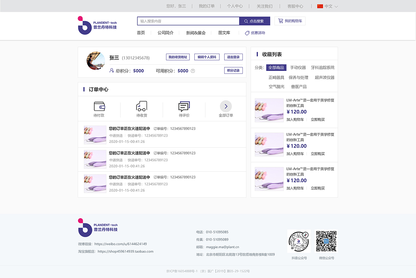This screenshot has width=416, height=278.
Task: Open the 我的购物车 shopping cart icon
Action: (x=280, y=20)
